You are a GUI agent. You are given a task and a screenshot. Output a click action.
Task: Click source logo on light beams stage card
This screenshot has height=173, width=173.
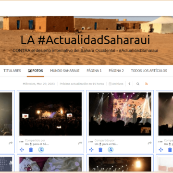tap(91, 142)
